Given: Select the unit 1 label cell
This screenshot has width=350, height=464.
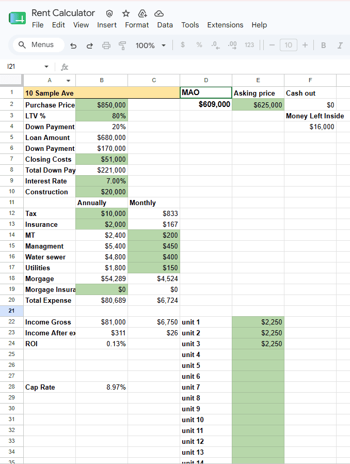Looking at the screenshot, I should tap(206, 322).
